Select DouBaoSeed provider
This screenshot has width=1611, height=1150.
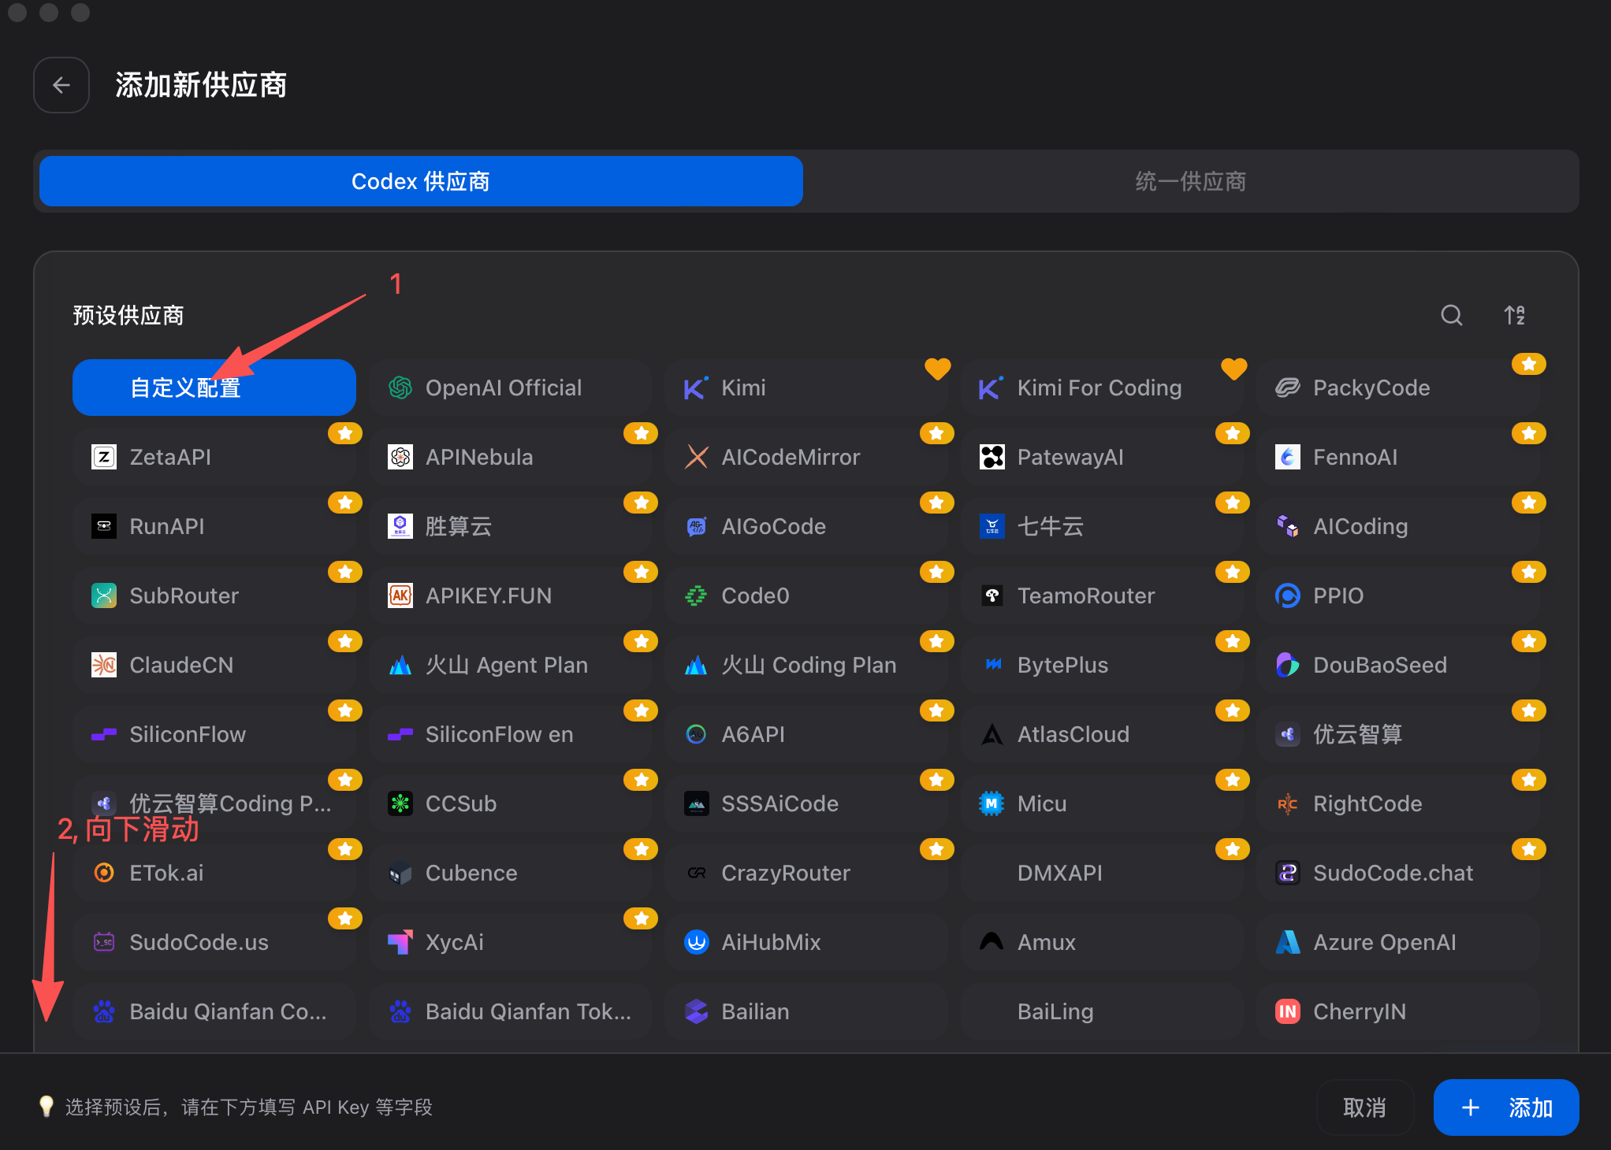1398,665
